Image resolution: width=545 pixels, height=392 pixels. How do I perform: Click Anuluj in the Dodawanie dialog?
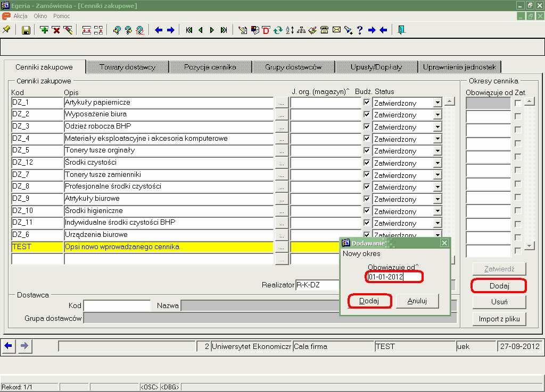(x=417, y=301)
